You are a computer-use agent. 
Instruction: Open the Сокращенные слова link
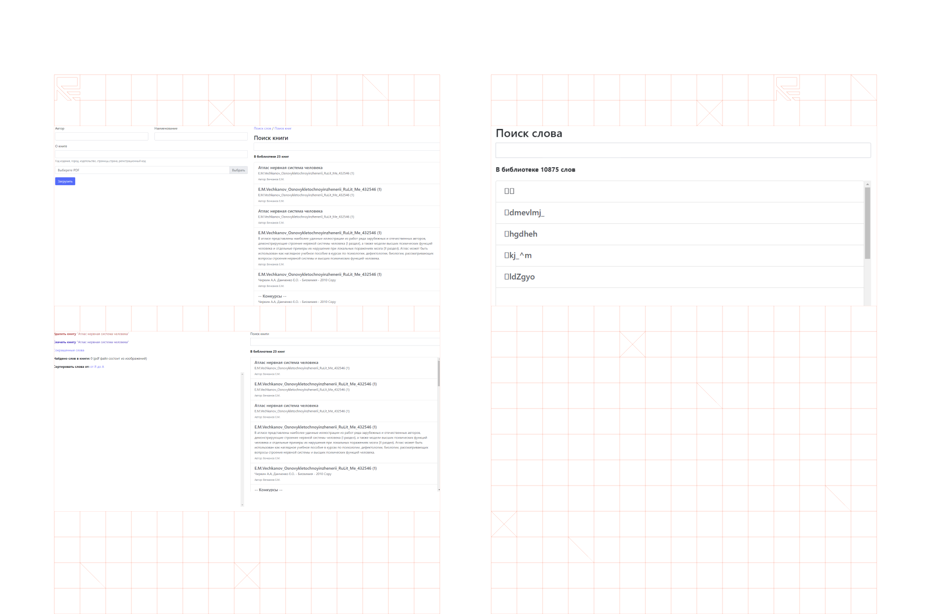pos(69,350)
